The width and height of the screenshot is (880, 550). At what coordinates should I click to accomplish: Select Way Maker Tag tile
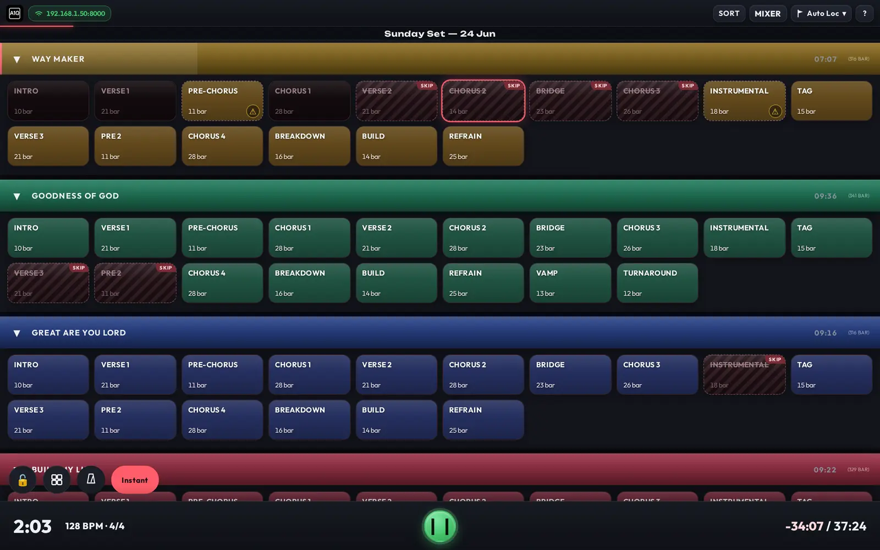[832, 101]
